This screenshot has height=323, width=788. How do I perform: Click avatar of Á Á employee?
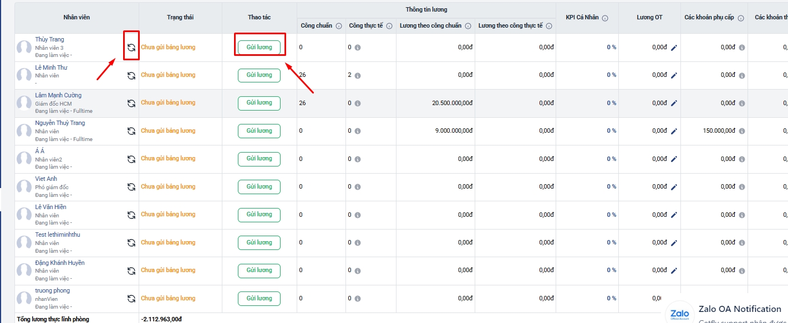tap(24, 159)
